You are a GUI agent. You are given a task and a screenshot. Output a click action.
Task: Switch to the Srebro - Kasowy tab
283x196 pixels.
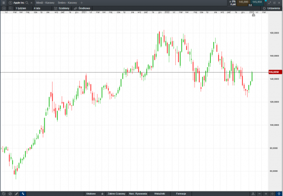(67, 3)
